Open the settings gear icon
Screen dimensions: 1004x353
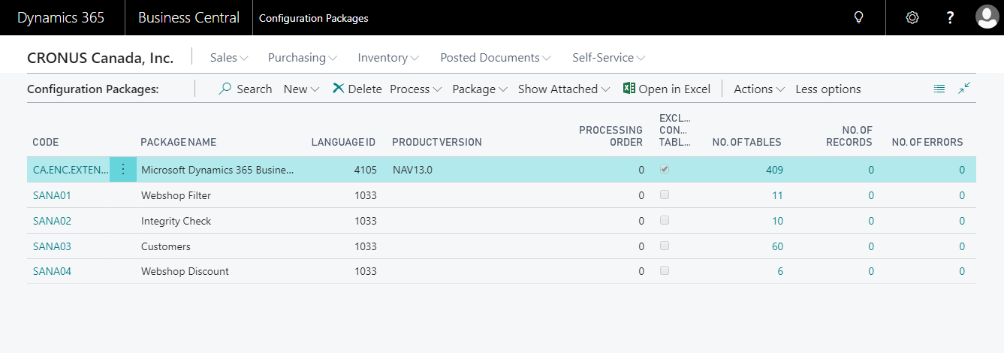point(912,17)
